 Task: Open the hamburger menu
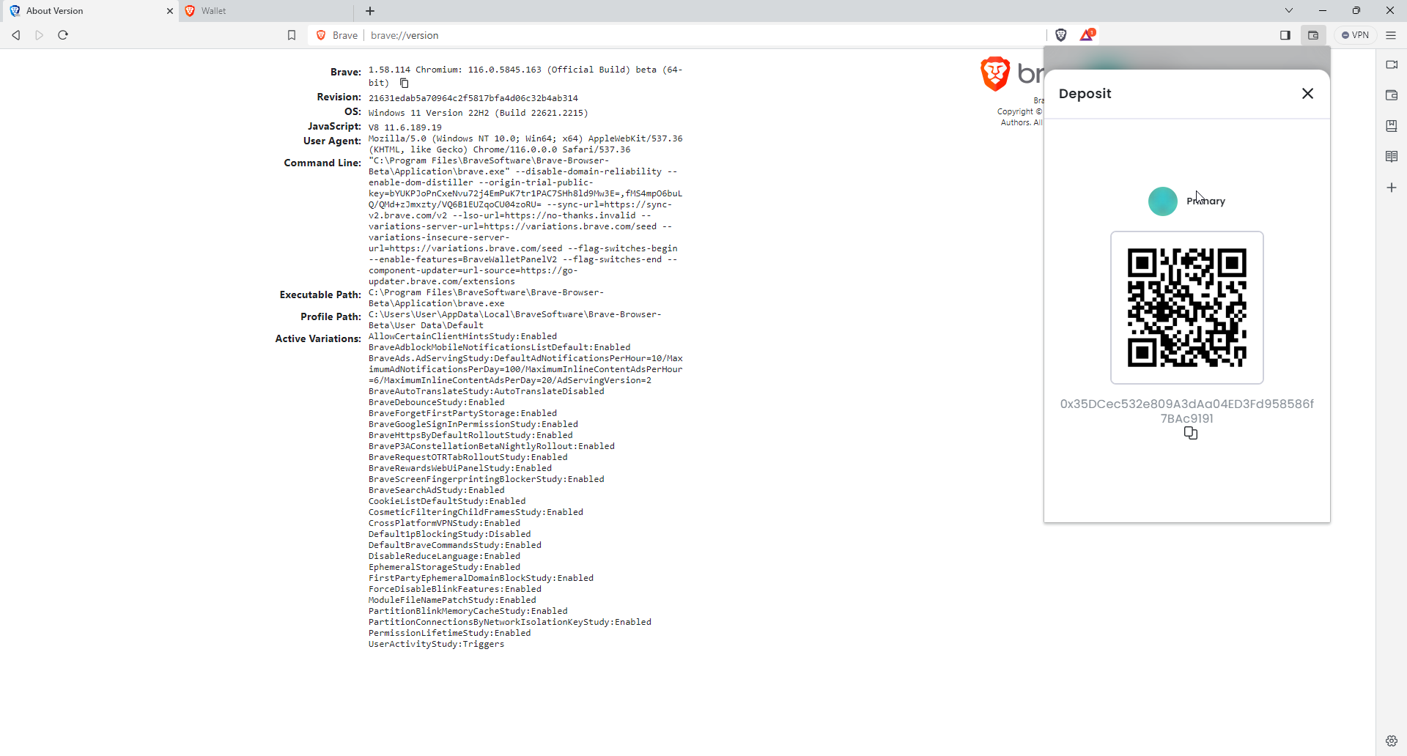[1392, 34]
